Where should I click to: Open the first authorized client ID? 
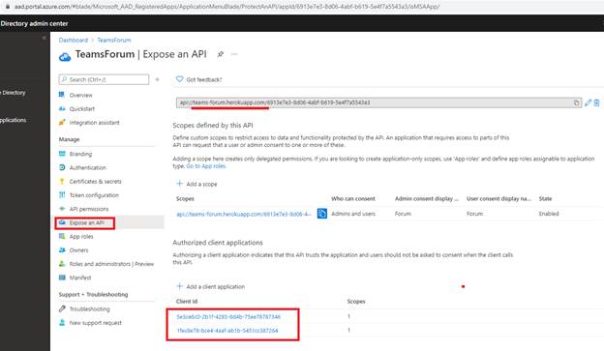228,317
